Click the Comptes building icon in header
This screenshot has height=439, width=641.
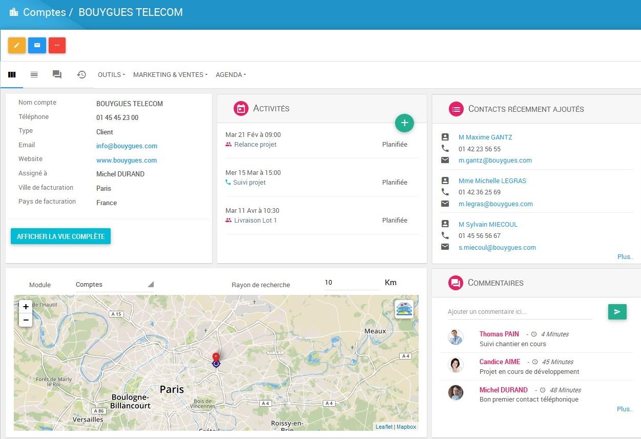14,12
